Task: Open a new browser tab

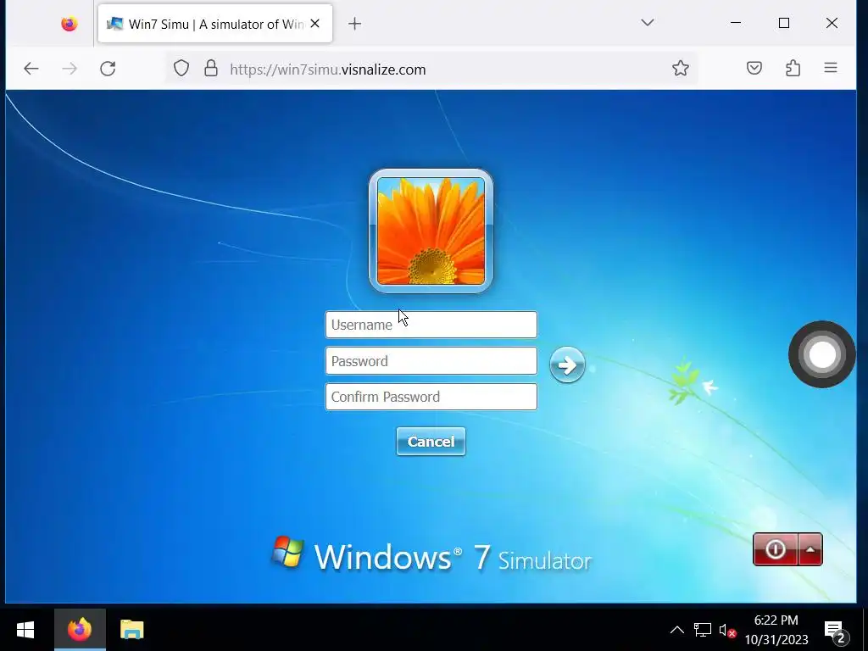Action: pos(355,24)
